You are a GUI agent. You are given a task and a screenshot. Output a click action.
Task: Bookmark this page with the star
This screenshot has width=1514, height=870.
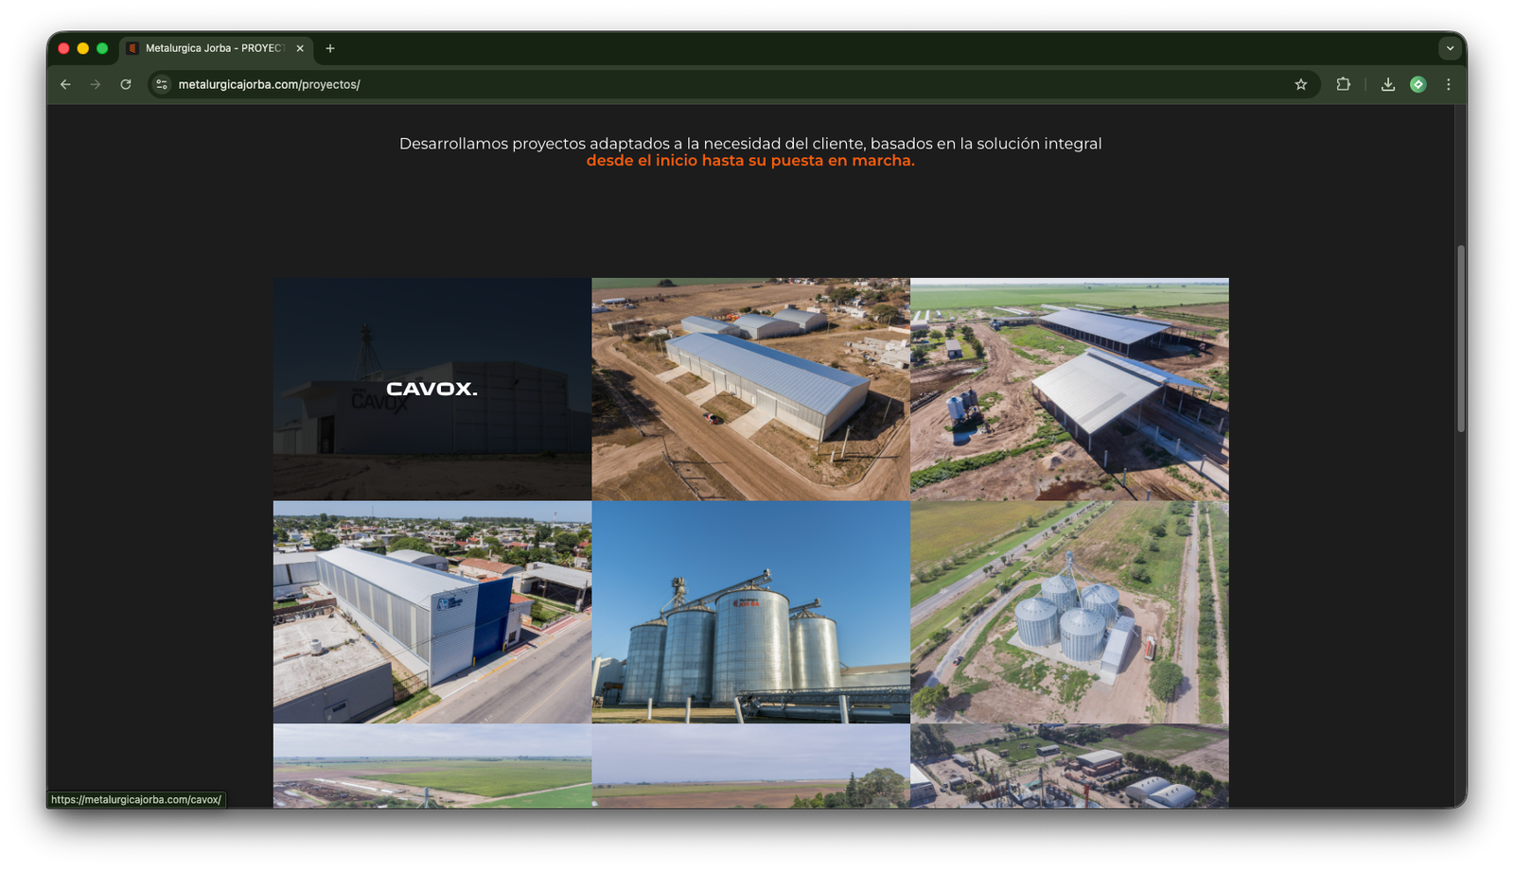pos(1301,84)
